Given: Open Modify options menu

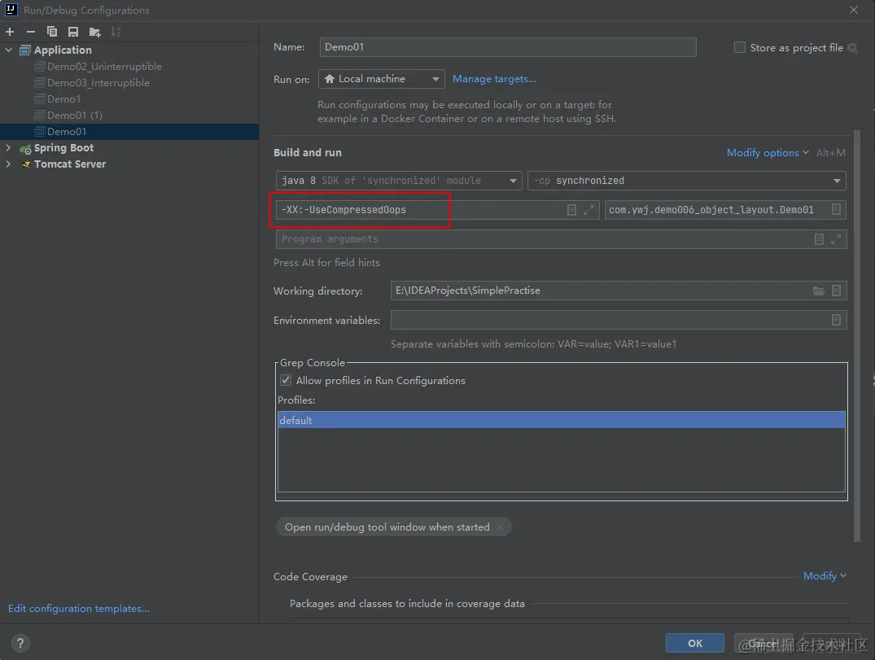Looking at the screenshot, I should [768, 153].
